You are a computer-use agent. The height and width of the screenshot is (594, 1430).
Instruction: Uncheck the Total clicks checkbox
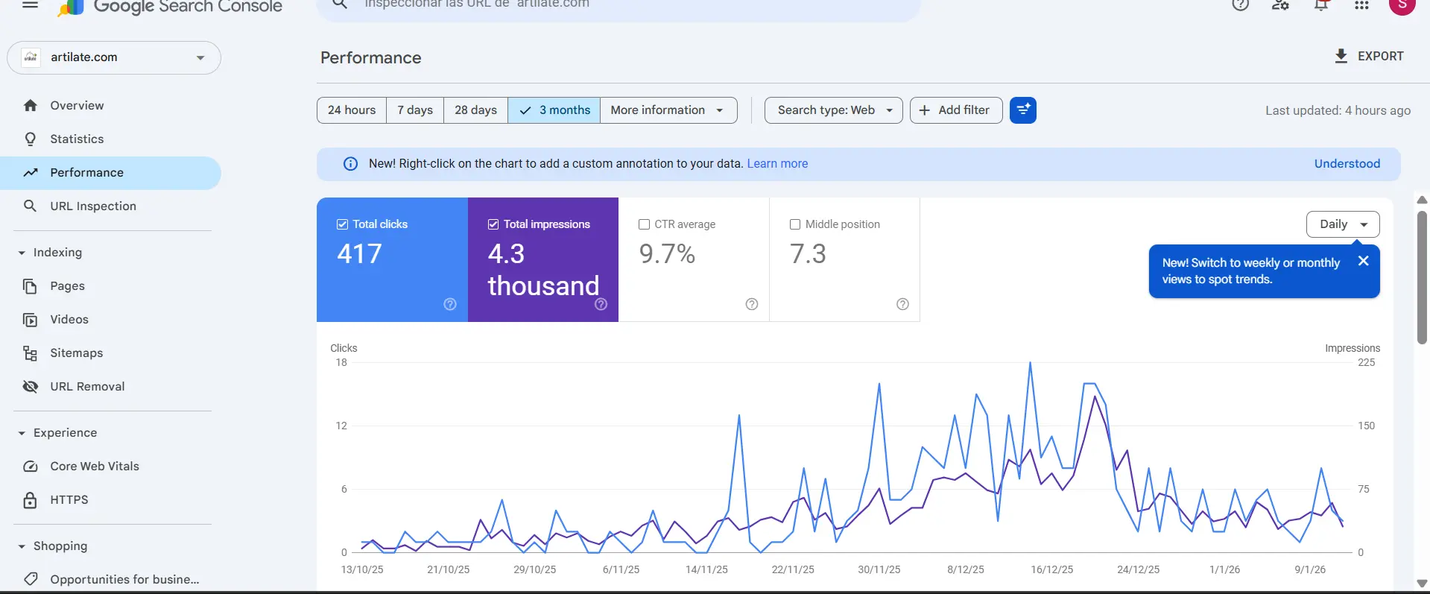(x=343, y=224)
